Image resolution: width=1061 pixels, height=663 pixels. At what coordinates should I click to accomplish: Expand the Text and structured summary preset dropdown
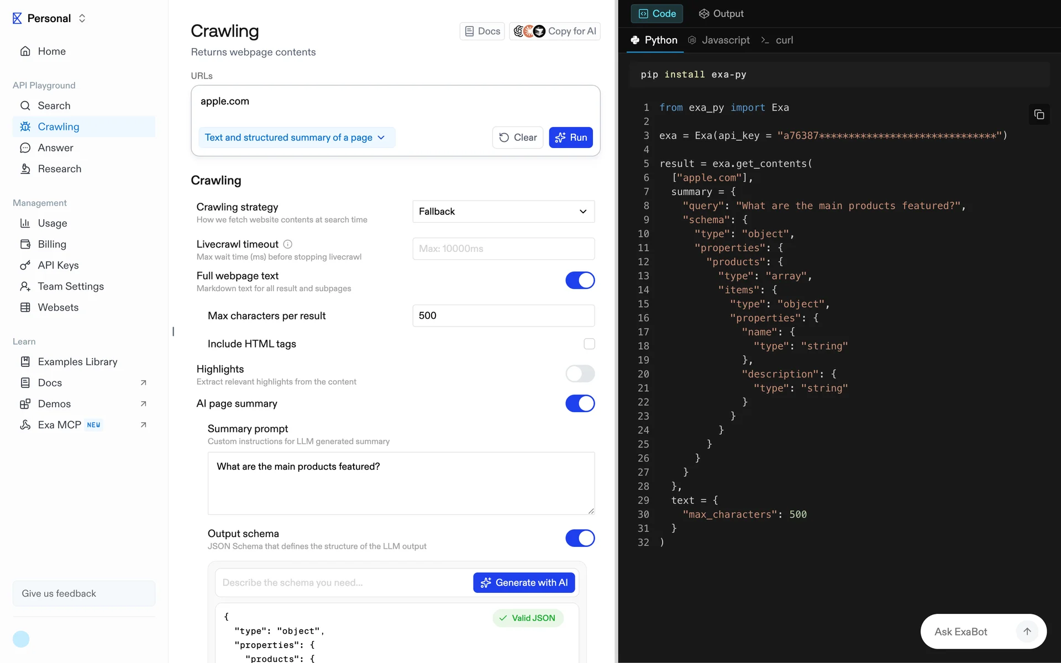click(296, 138)
